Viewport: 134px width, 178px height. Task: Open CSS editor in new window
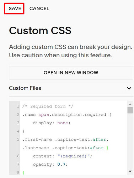click(71, 73)
